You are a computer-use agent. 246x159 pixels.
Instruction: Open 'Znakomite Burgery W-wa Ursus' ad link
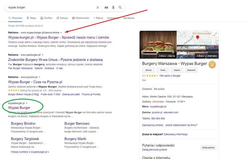click(x=55, y=60)
